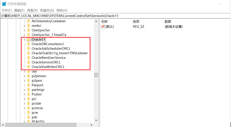Open the 文件(F) menu
The height and width of the screenshot is (127, 231).
tap(7, 11)
